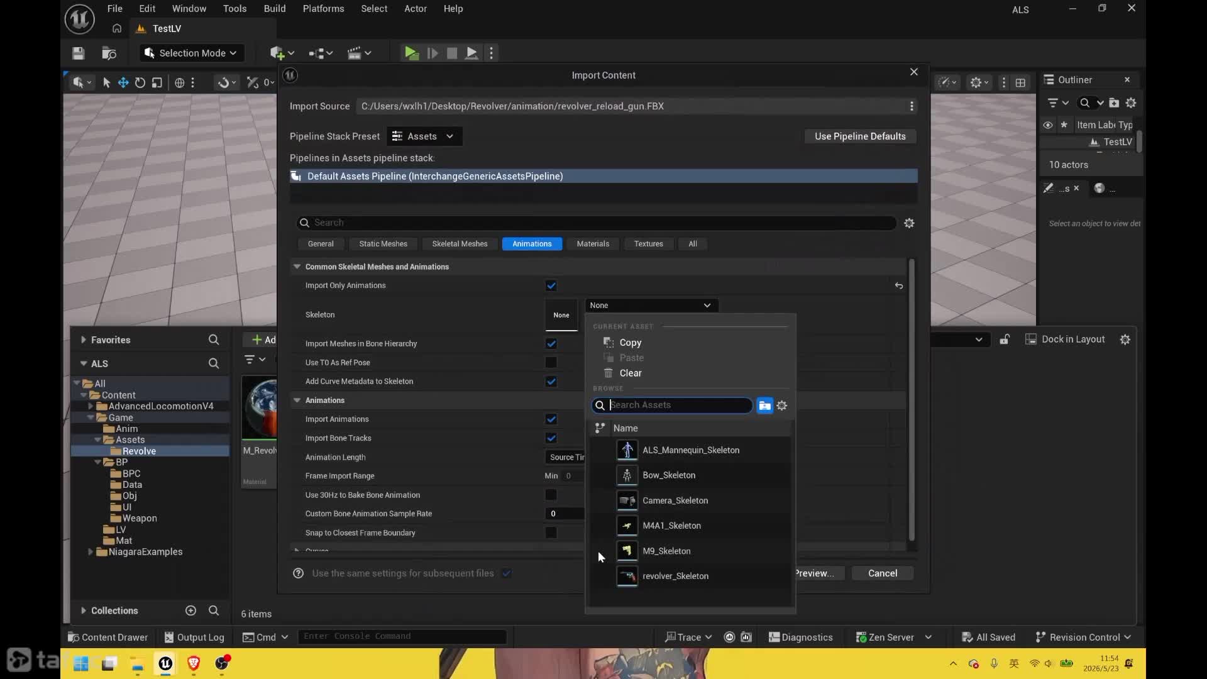Switch to the Static Meshes tab

[383, 244]
